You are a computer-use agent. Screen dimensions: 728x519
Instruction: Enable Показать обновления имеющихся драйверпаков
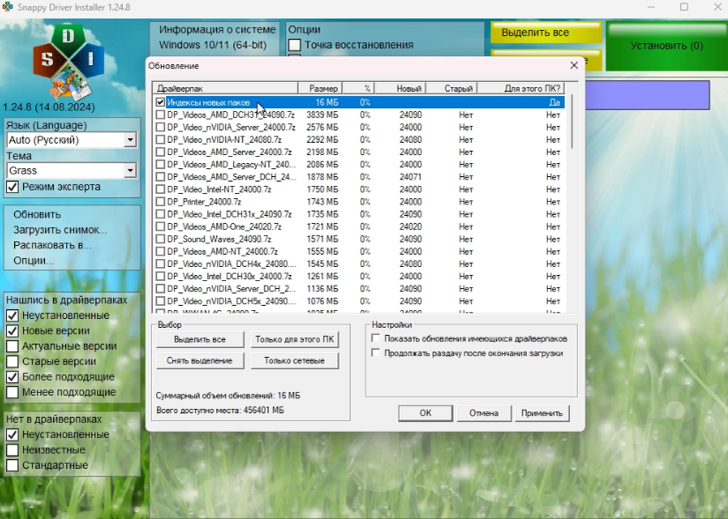pos(376,338)
